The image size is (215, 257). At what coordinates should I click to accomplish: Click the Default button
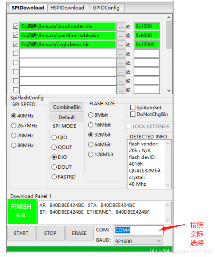click(67, 117)
